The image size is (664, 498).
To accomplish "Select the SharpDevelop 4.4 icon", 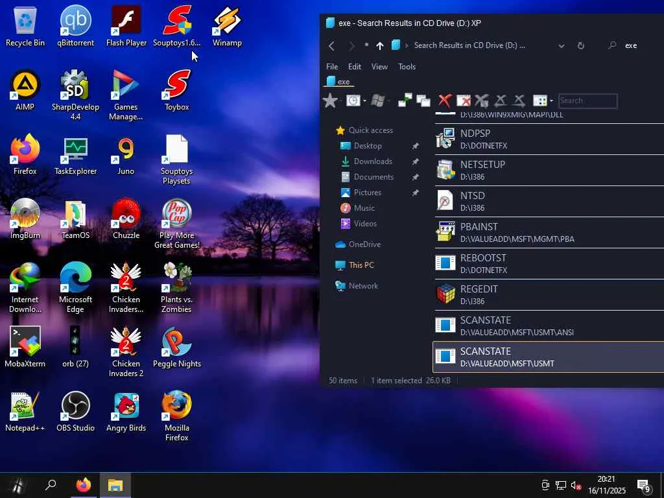I will 75,95.
